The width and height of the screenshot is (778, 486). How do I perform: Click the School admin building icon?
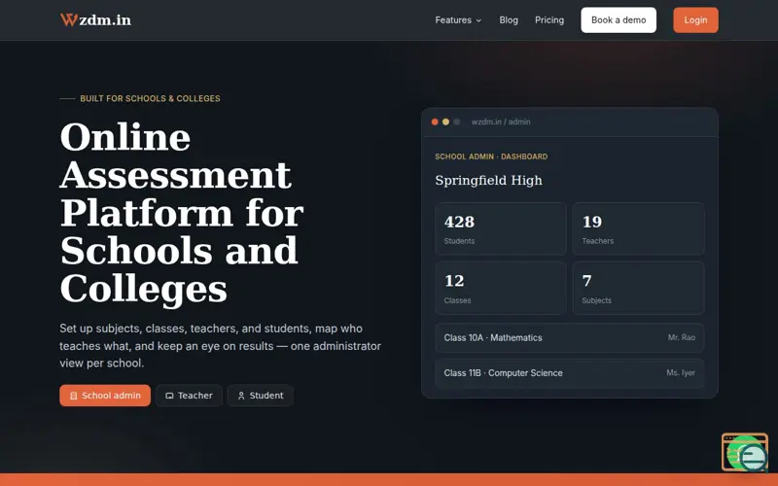(74, 396)
